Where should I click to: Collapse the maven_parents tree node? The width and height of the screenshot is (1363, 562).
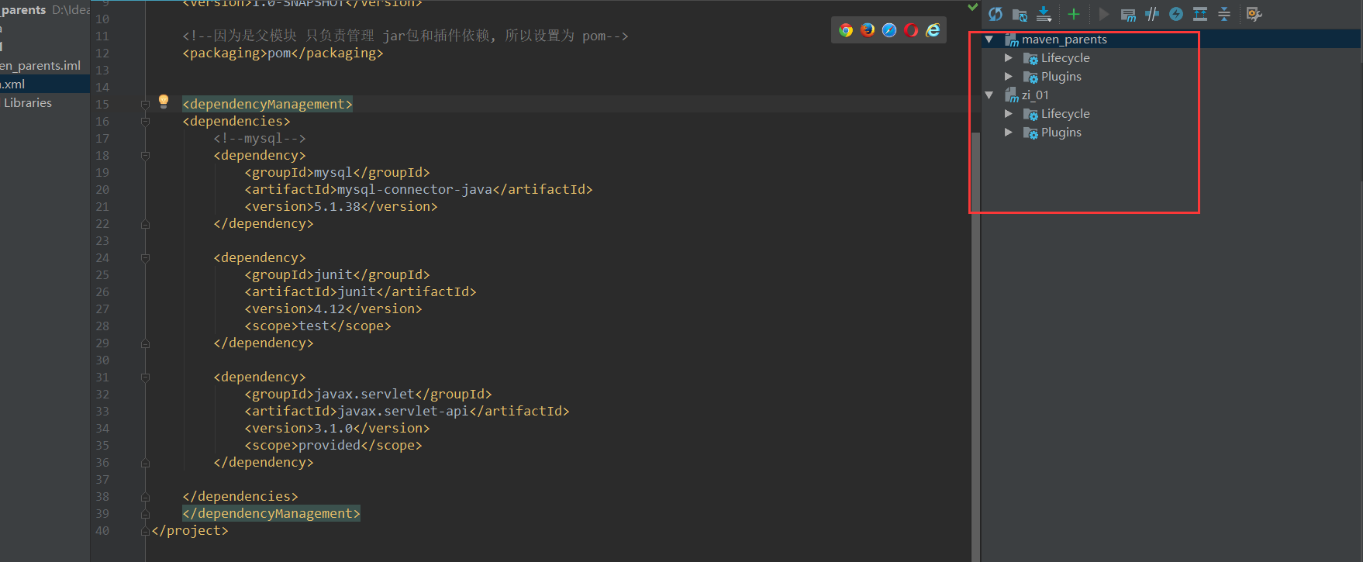coord(989,39)
